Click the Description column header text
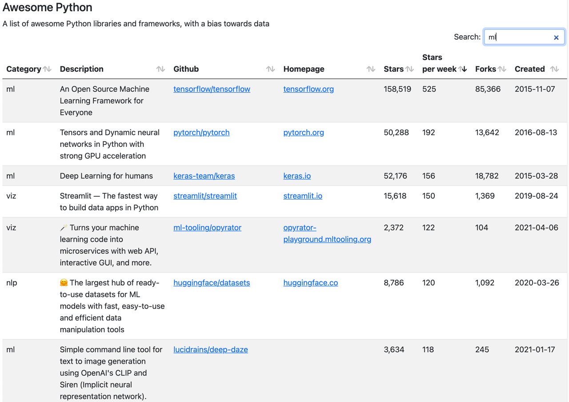Screen dimensions: 569x402 81,69
